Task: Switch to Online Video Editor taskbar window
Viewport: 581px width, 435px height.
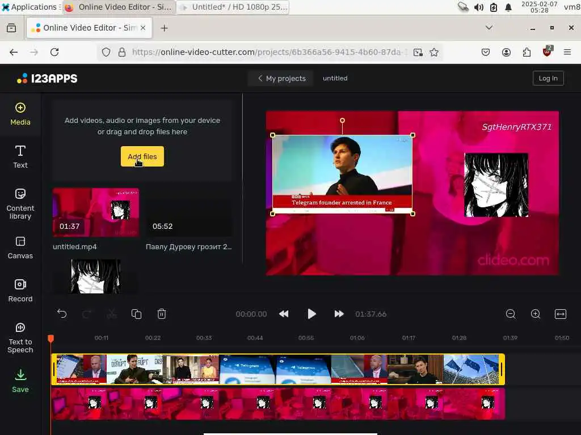Action: [x=119, y=7]
